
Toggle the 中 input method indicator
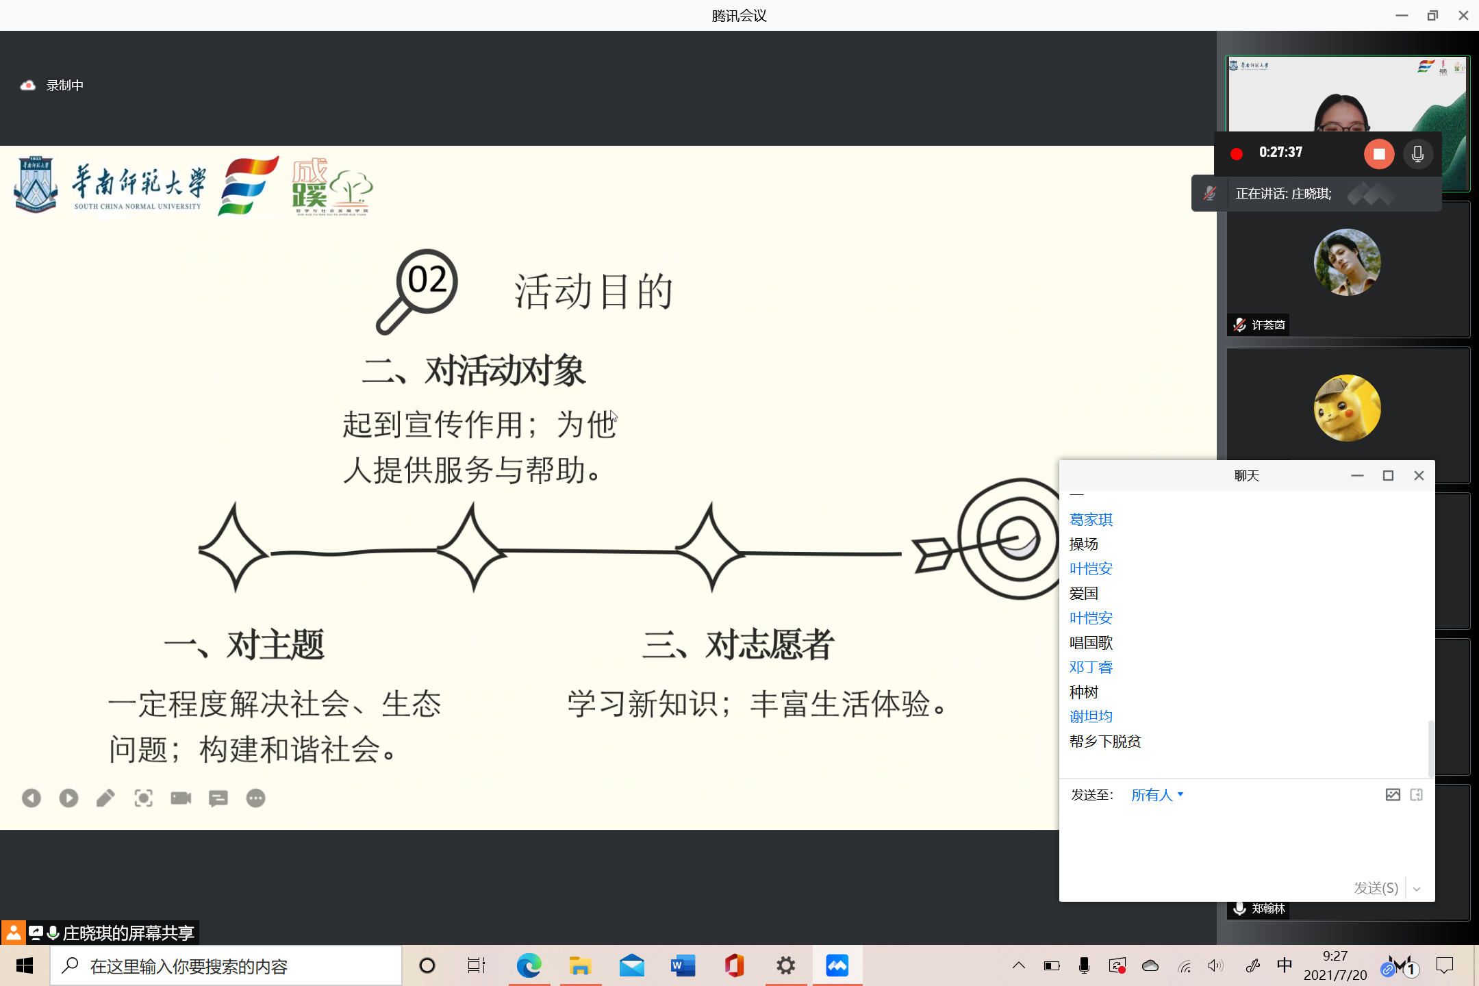1285,966
